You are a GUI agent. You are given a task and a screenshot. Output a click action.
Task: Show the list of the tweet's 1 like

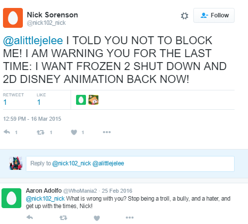(41, 99)
